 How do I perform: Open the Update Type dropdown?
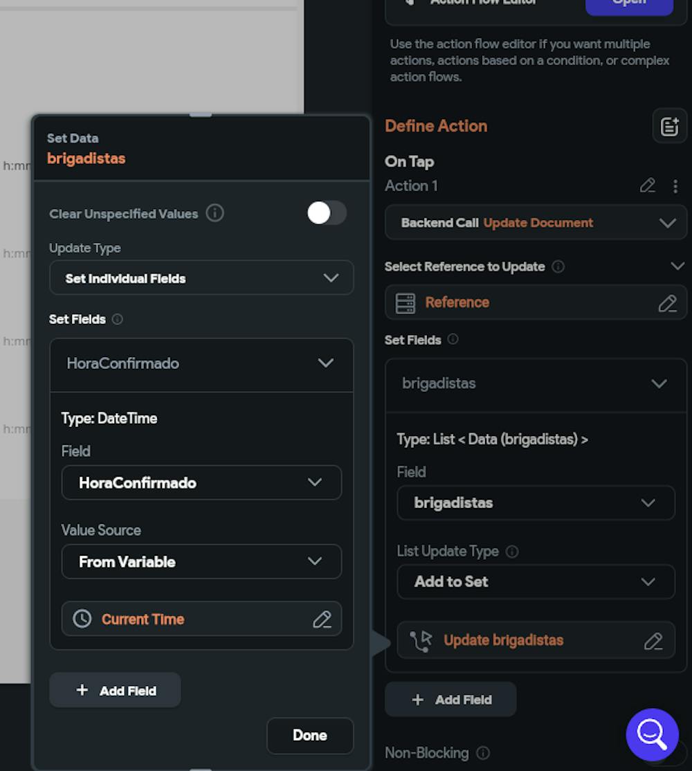[201, 278]
